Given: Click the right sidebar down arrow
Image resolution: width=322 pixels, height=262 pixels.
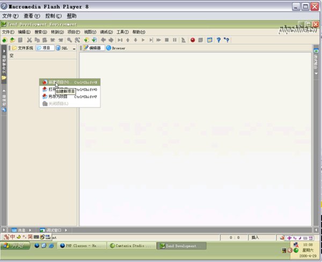Looking at the screenshot, I should point(316,74).
